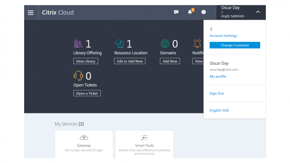Open the notifications bell in header
This screenshot has width=290, height=163.
click(x=190, y=12)
